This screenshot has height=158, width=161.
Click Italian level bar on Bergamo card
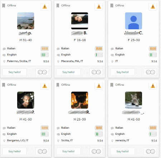[x=45, y=128]
